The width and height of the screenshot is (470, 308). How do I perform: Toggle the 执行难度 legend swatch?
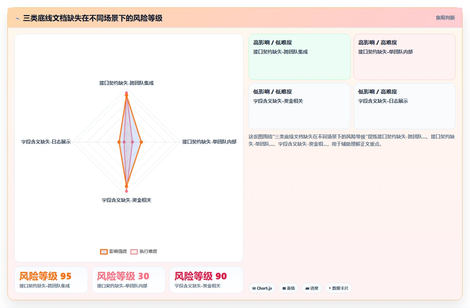[x=134, y=251]
